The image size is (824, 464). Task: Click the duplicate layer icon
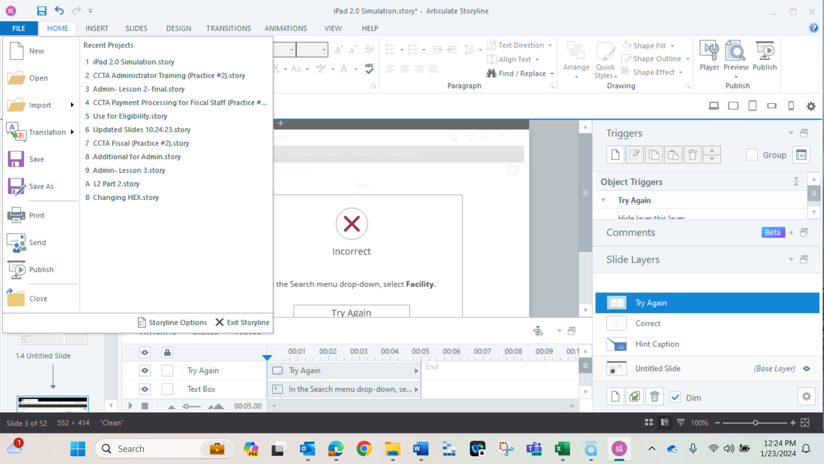[635, 397]
